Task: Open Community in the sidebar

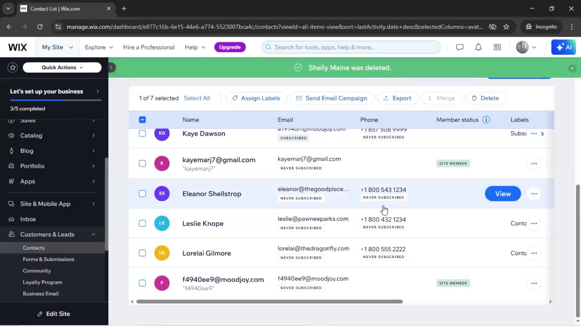Action: (37, 271)
